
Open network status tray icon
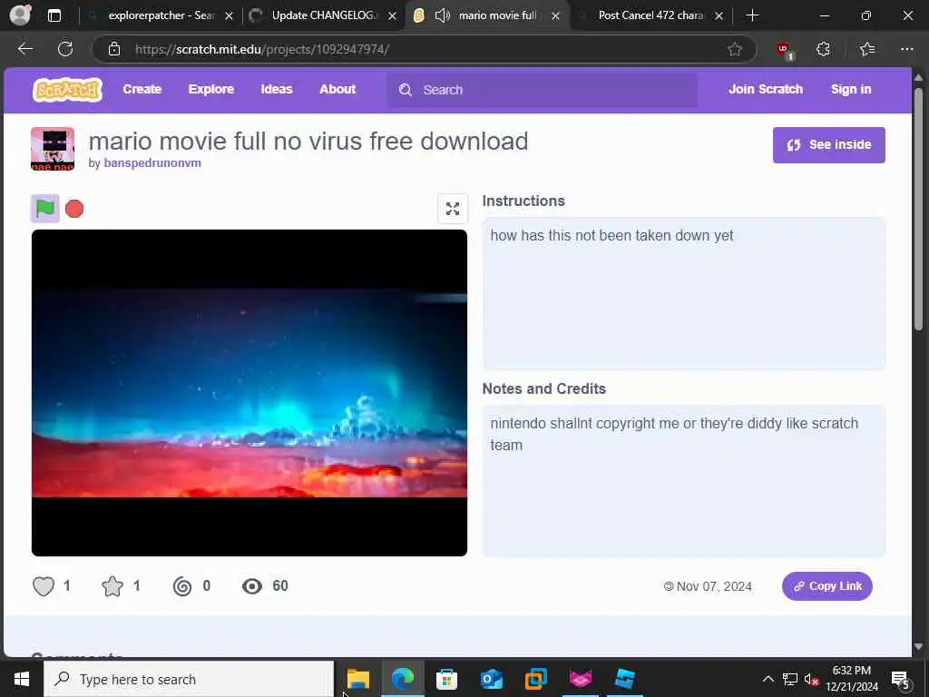790,679
